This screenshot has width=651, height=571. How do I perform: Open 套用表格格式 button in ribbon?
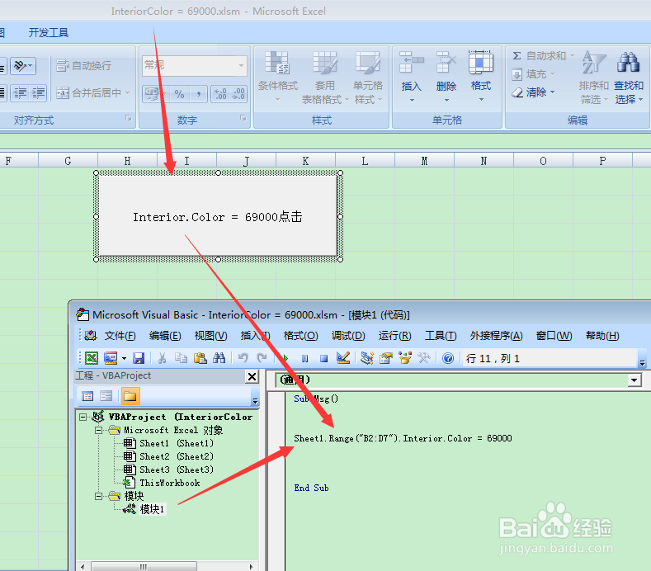point(324,78)
